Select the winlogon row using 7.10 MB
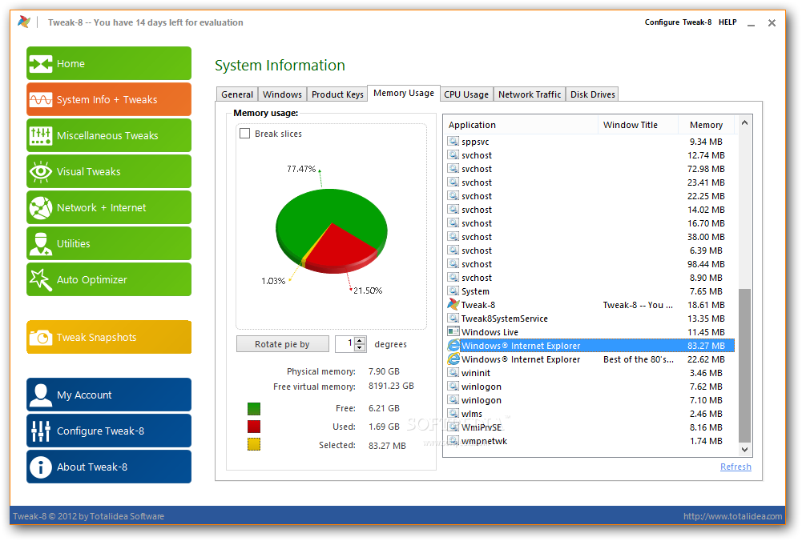 (x=590, y=400)
